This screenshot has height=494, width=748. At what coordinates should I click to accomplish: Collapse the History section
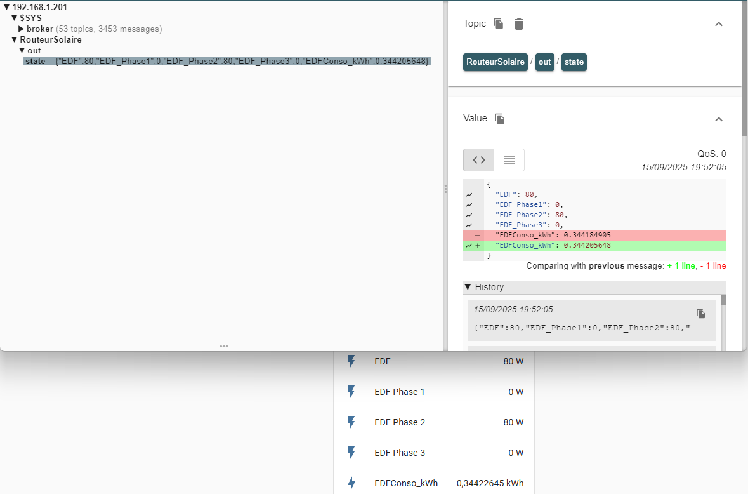click(x=468, y=287)
